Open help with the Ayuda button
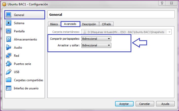This screenshot has width=179, height=111. click(x=165, y=104)
